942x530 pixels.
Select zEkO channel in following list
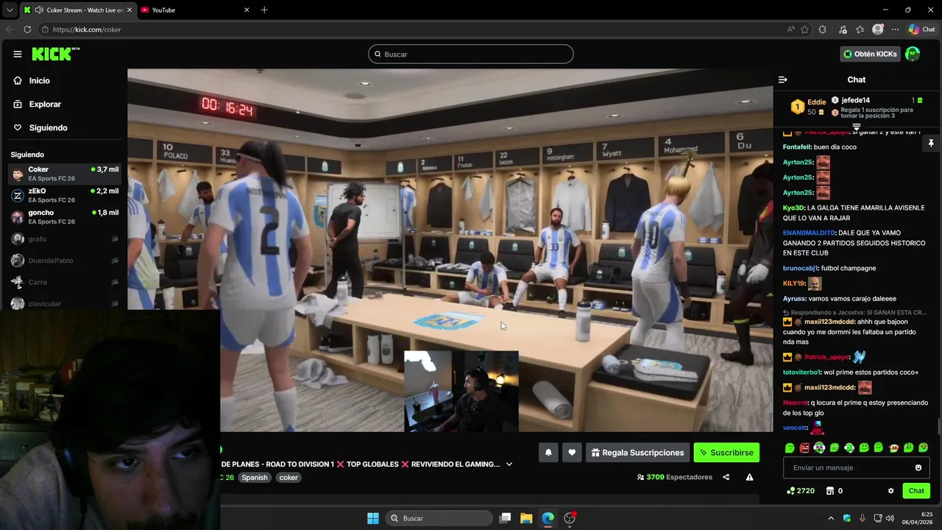(x=65, y=195)
